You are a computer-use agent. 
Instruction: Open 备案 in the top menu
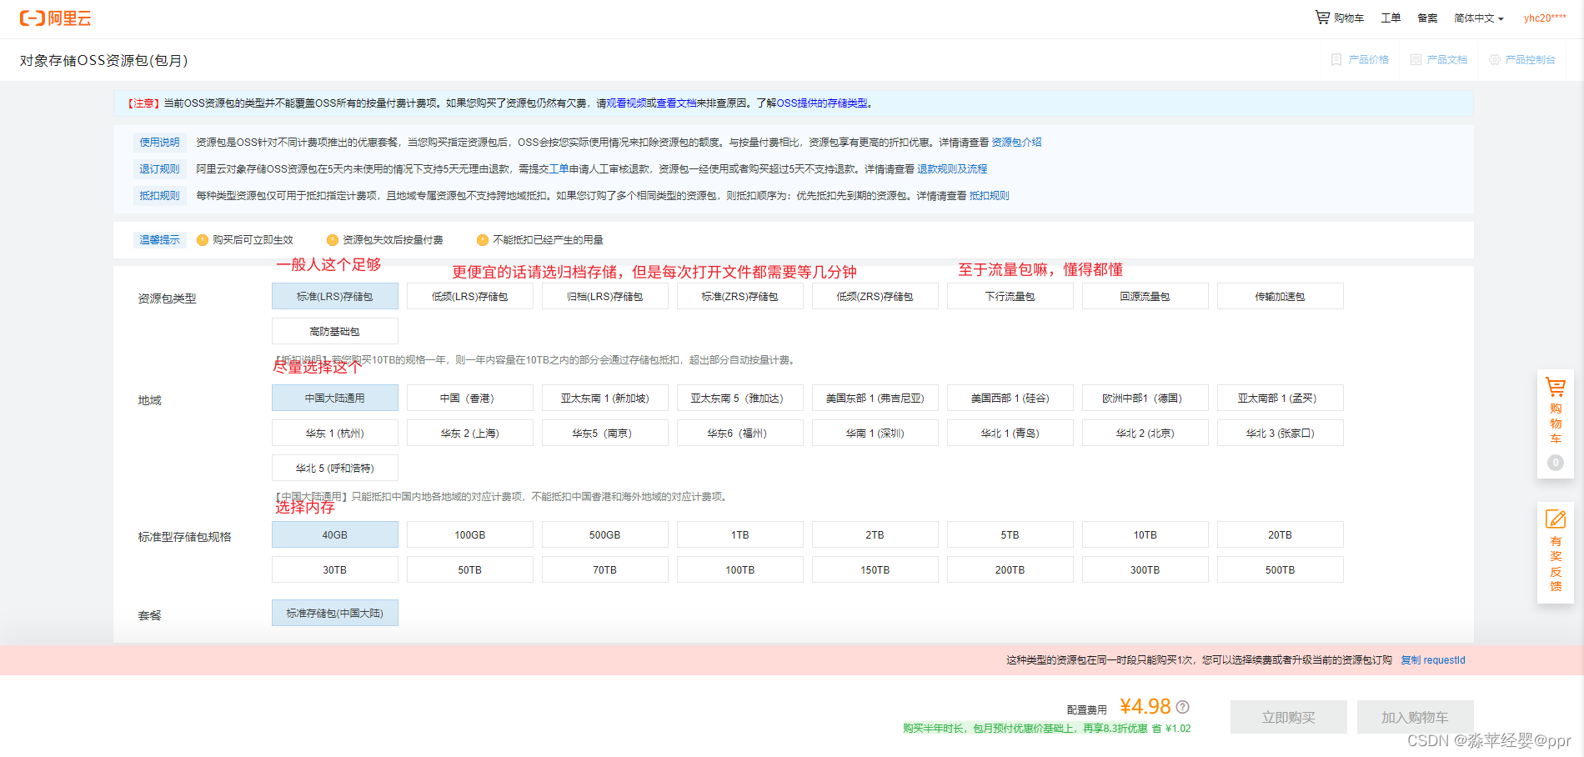(x=1427, y=18)
